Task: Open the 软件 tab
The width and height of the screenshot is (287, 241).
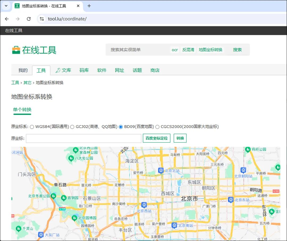Action: pos(102,70)
